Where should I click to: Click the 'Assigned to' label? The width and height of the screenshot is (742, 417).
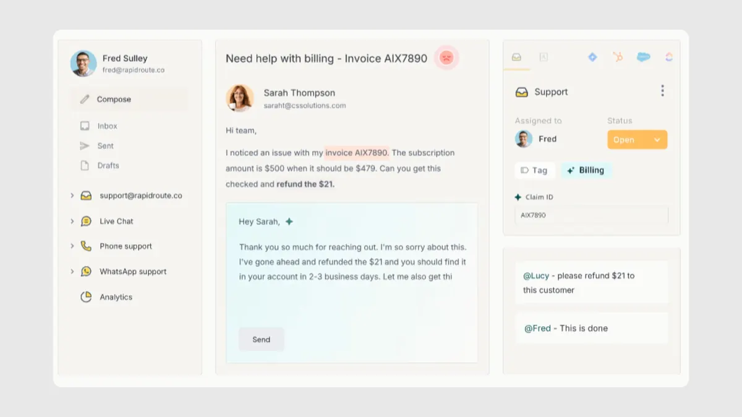(x=538, y=120)
